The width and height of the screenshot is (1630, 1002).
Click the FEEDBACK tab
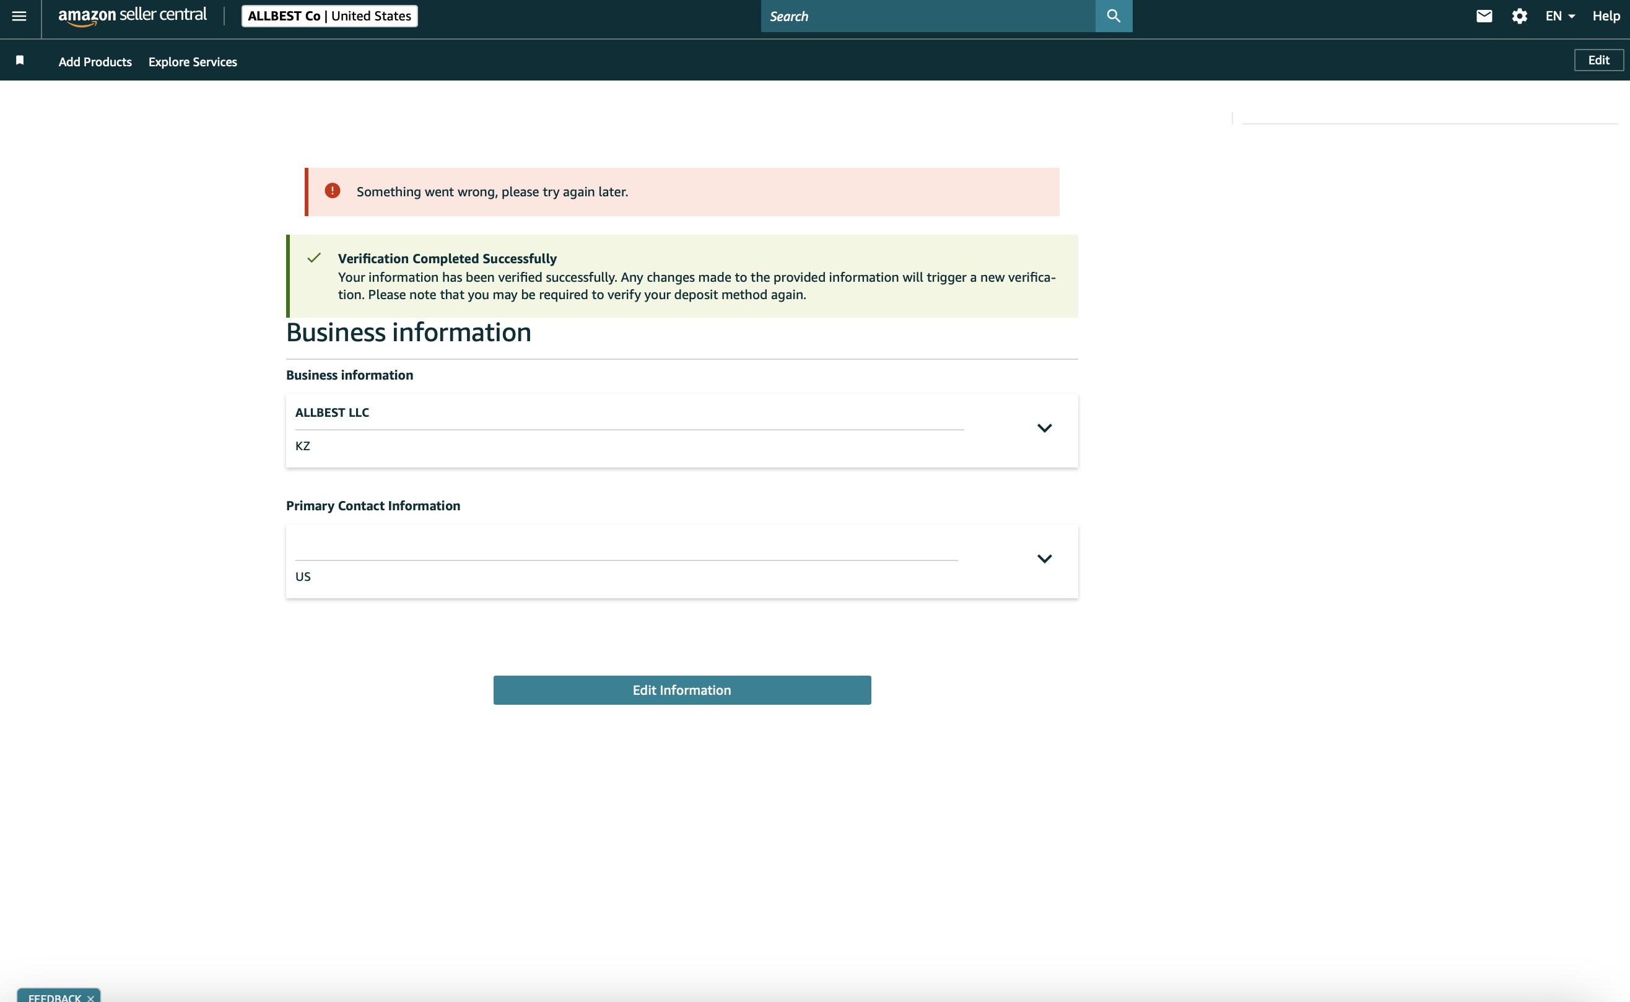(55, 996)
